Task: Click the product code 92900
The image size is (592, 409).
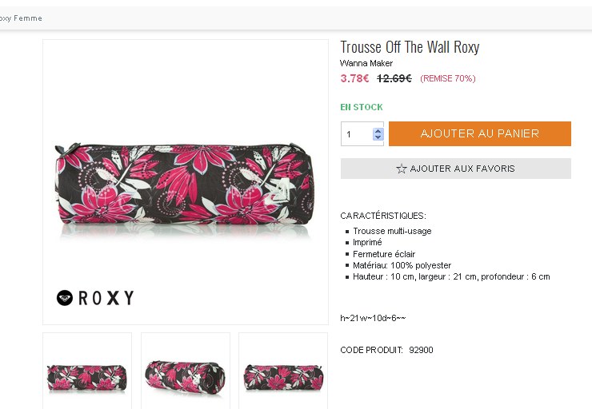Action: click(421, 350)
